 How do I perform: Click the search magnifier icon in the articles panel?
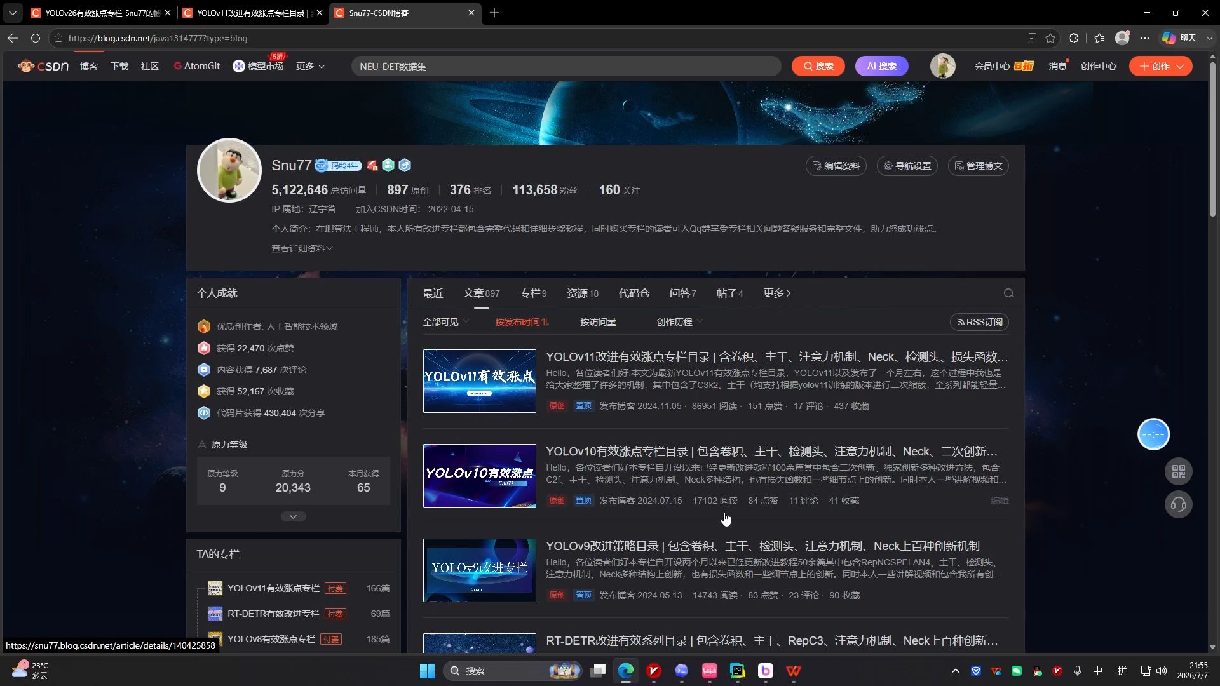(1008, 293)
